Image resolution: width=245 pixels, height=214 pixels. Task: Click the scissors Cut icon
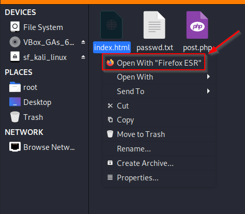pyautogui.click(x=110, y=105)
